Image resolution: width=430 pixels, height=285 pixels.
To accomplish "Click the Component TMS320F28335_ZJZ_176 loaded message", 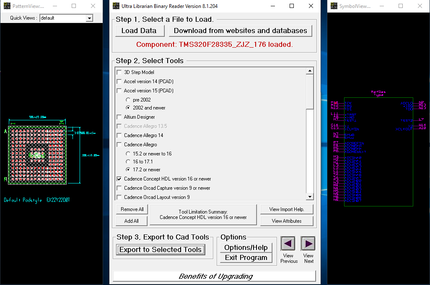I will coord(215,44).
